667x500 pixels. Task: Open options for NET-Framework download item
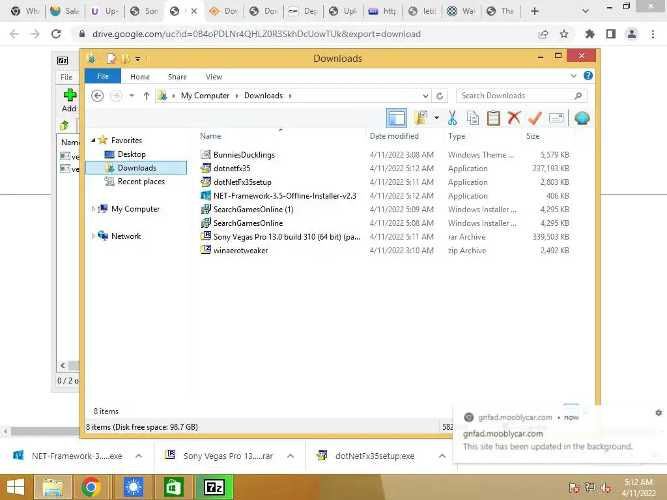point(139,456)
